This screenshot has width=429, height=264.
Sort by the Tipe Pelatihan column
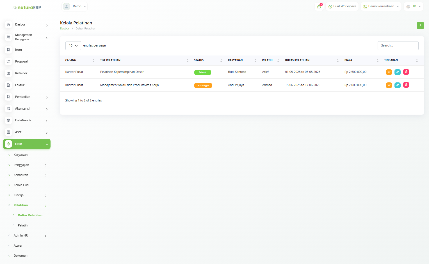coord(144,60)
